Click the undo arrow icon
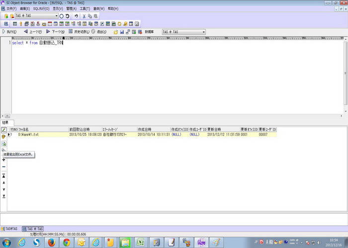 pos(76,16)
